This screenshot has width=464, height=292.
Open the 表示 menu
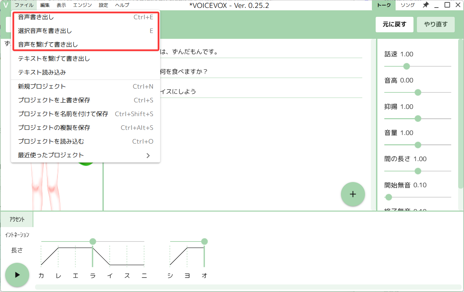coord(62,5)
